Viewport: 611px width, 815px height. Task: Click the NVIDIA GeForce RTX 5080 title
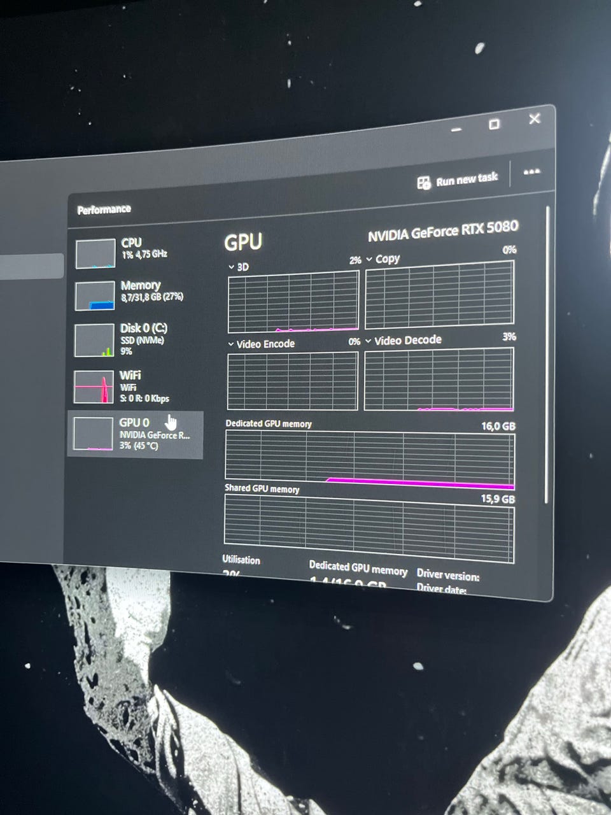[x=443, y=231]
